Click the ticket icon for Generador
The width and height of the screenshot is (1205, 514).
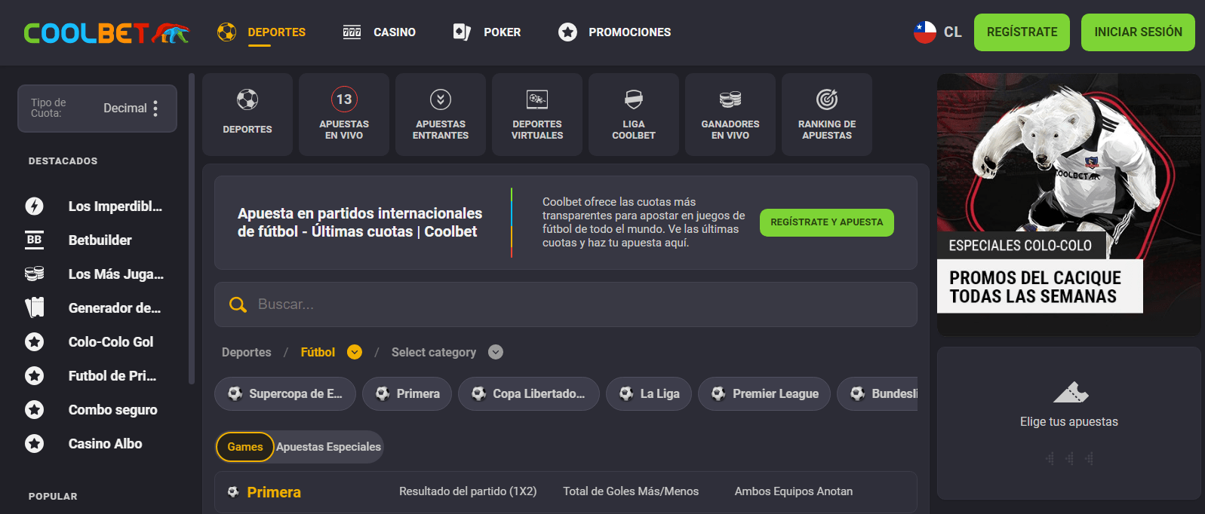tap(35, 307)
